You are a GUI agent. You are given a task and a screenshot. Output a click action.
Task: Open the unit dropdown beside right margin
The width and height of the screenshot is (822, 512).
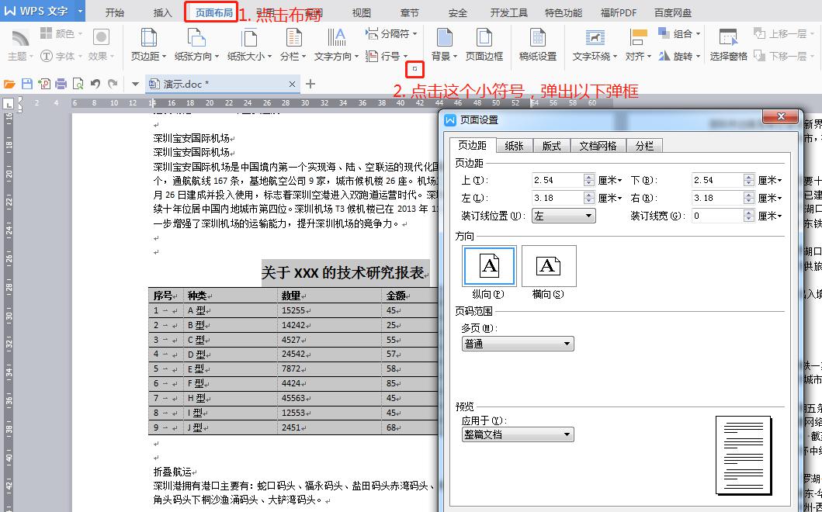tap(770, 198)
